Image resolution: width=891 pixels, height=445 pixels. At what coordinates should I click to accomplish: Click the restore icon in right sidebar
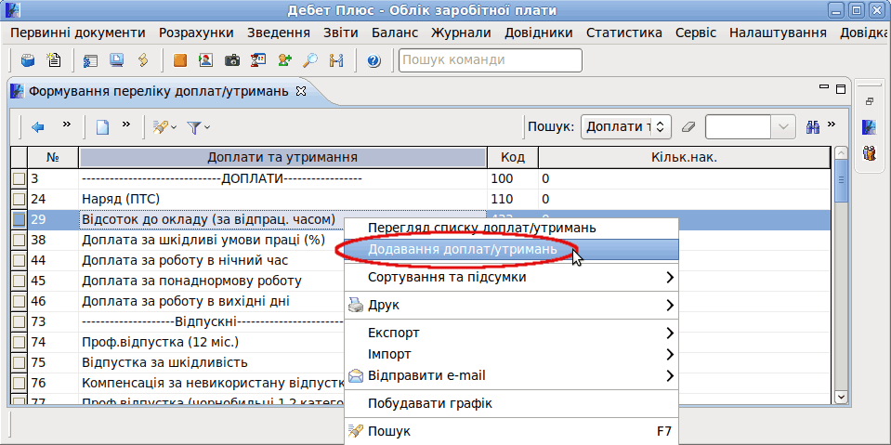(x=869, y=102)
